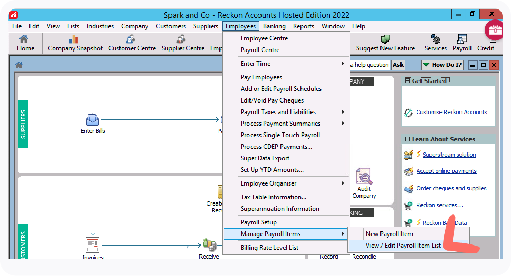Click the Audit Company icon

click(364, 176)
